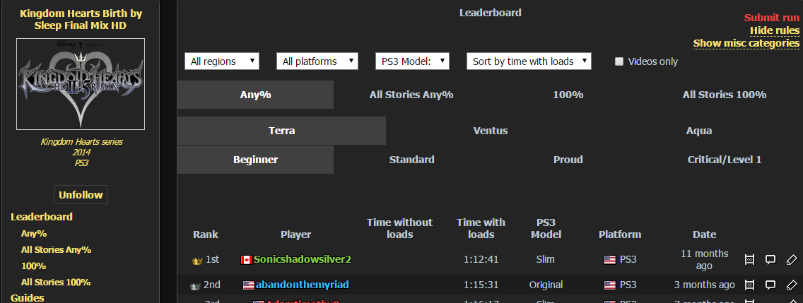Open Kingdom Hearts series link
Screen dimensions: 803x303
point(81,142)
